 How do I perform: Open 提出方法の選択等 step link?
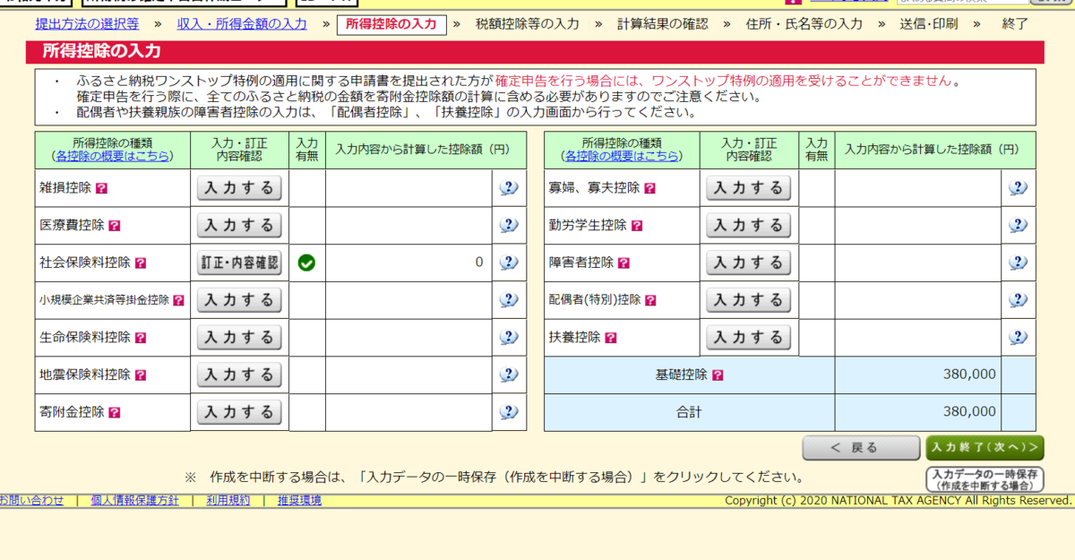coord(87,24)
